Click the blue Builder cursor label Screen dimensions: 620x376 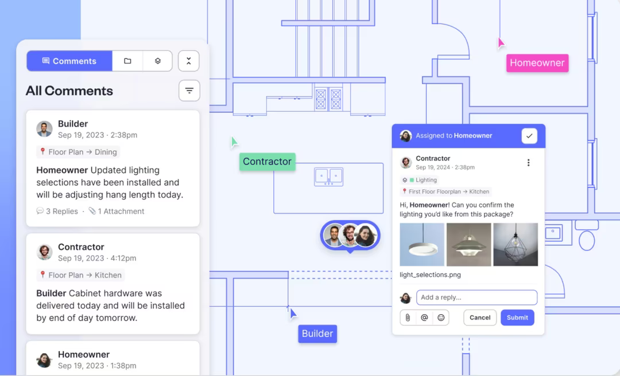click(x=317, y=334)
